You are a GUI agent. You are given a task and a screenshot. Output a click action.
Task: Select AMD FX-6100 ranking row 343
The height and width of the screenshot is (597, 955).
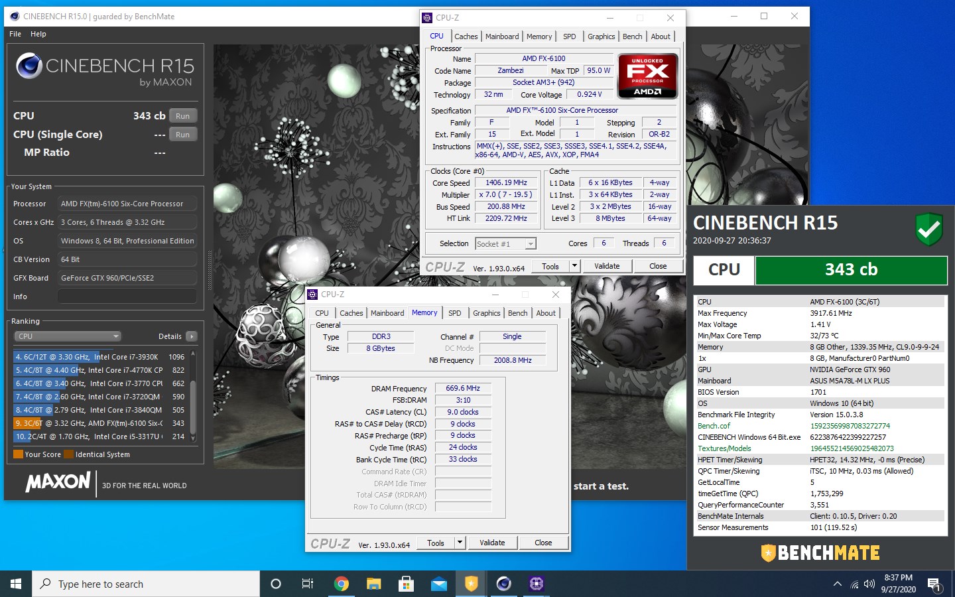[x=100, y=423]
